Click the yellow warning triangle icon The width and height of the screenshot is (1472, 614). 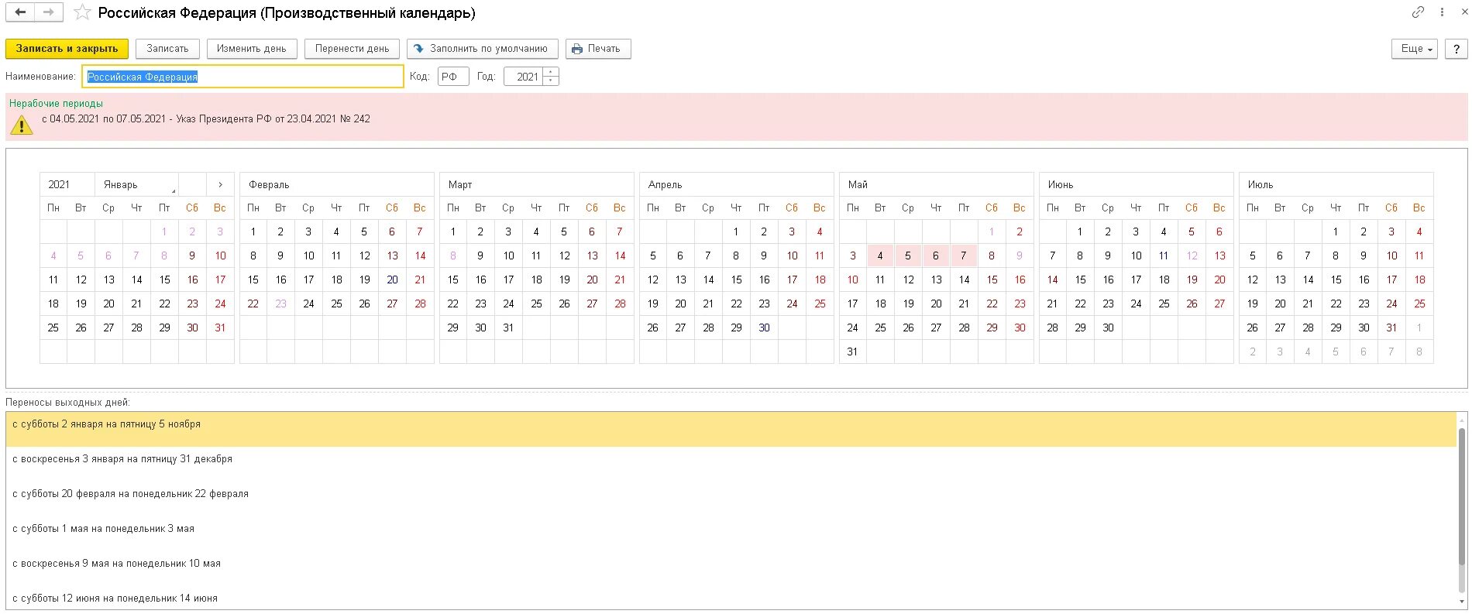coord(22,125)
